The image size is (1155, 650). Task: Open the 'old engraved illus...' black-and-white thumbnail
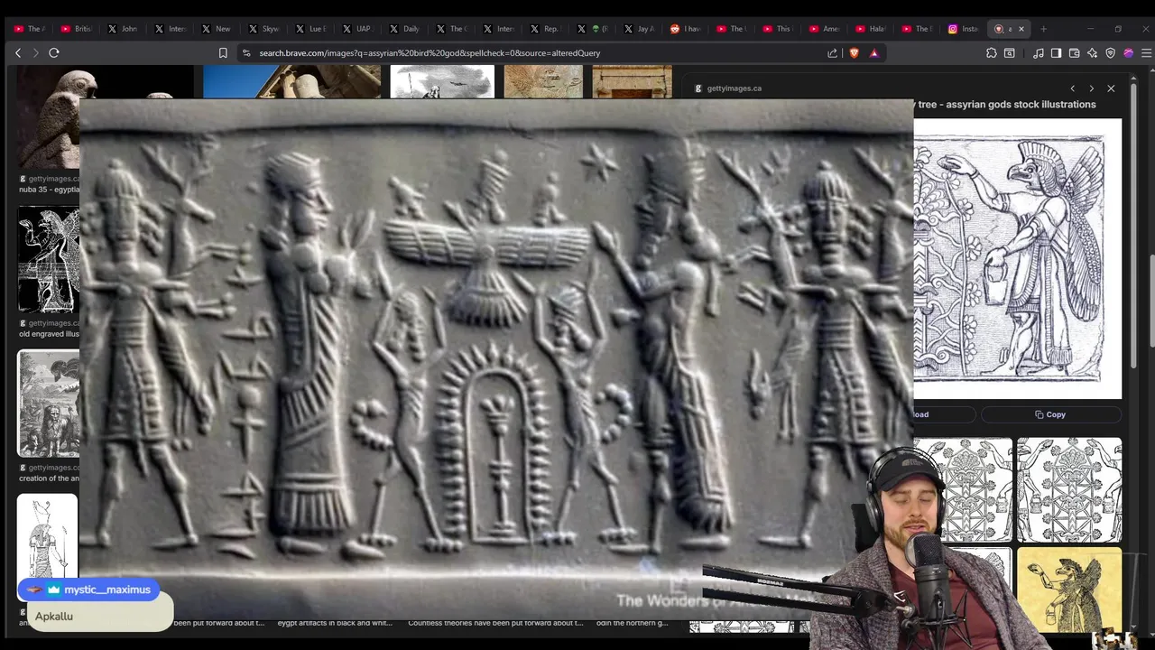(49, 260)
